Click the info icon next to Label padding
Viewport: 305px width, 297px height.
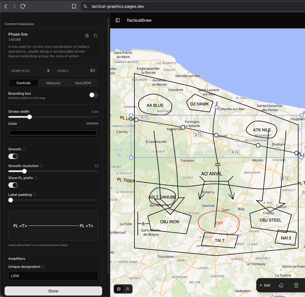point(35,195)
